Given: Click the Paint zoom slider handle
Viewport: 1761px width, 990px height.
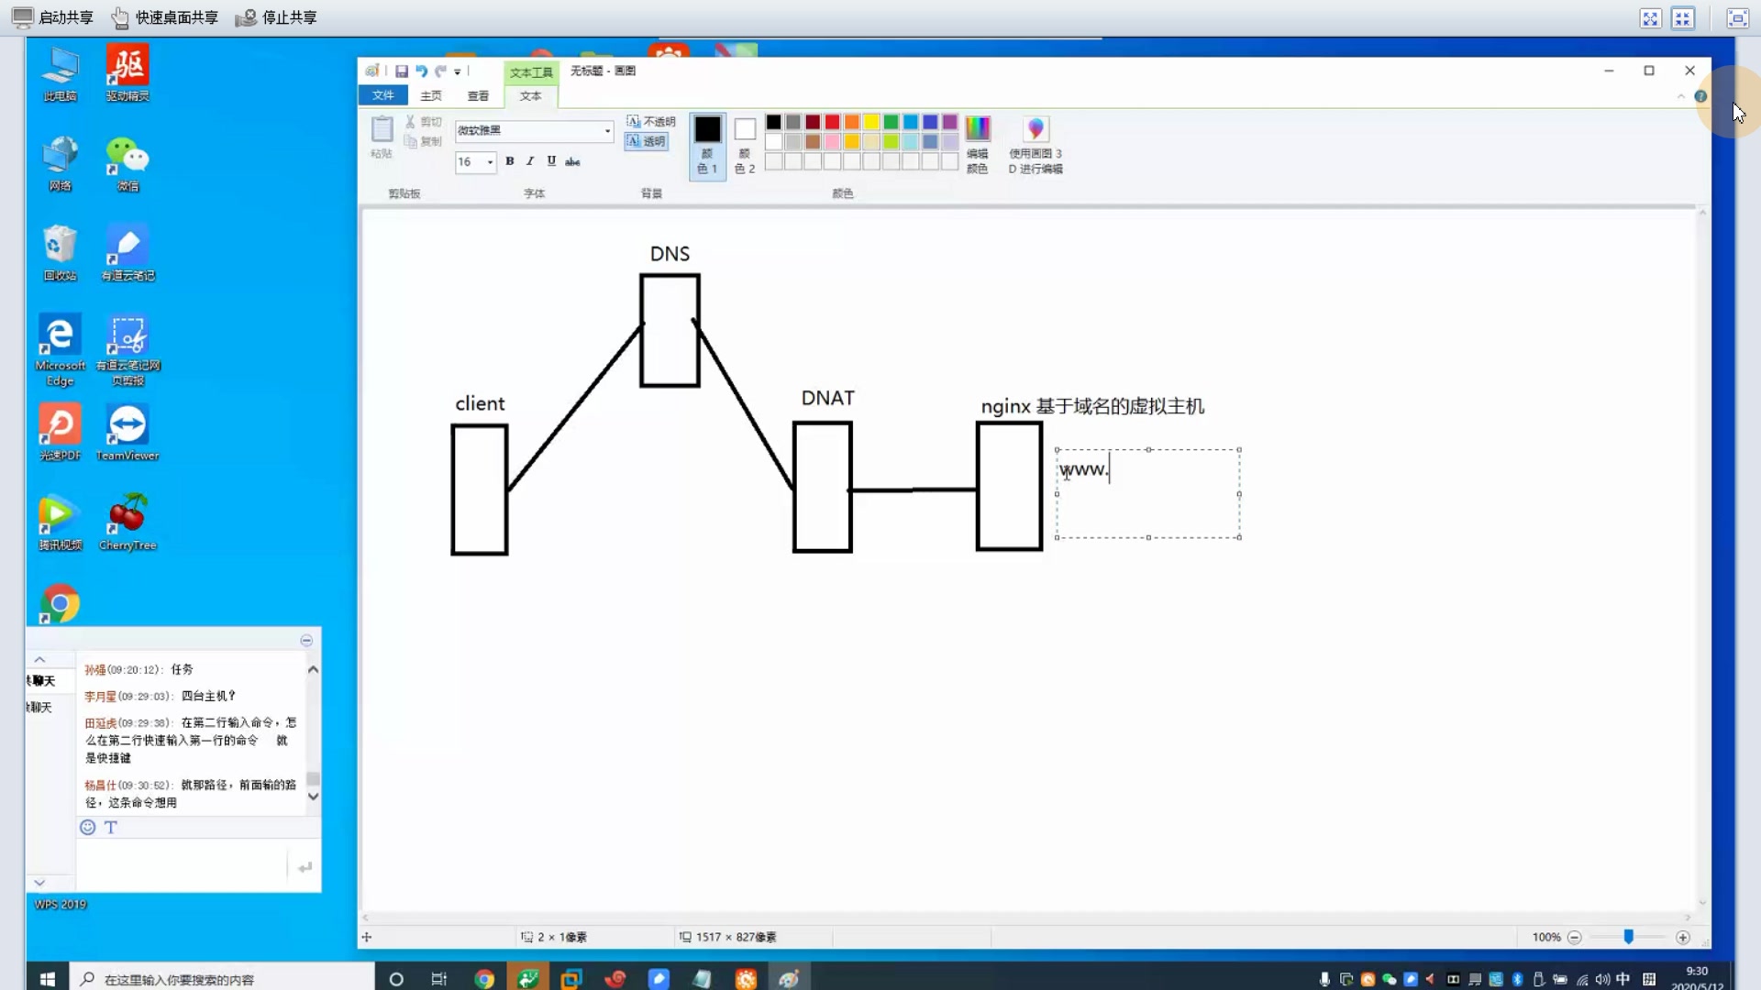Looking at the screenshot, I should pos(1628,937).
